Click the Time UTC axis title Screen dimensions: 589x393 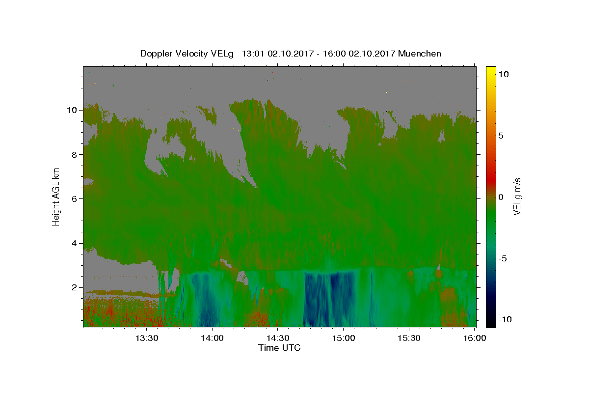pyautogui.click(x=279, y=348)
